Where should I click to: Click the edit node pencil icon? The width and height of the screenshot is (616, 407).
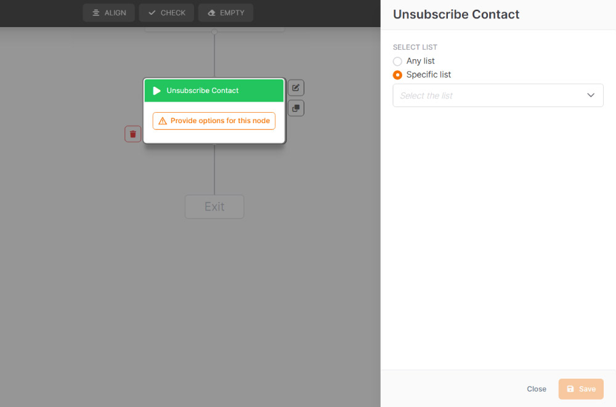click(x=296, y=88)
